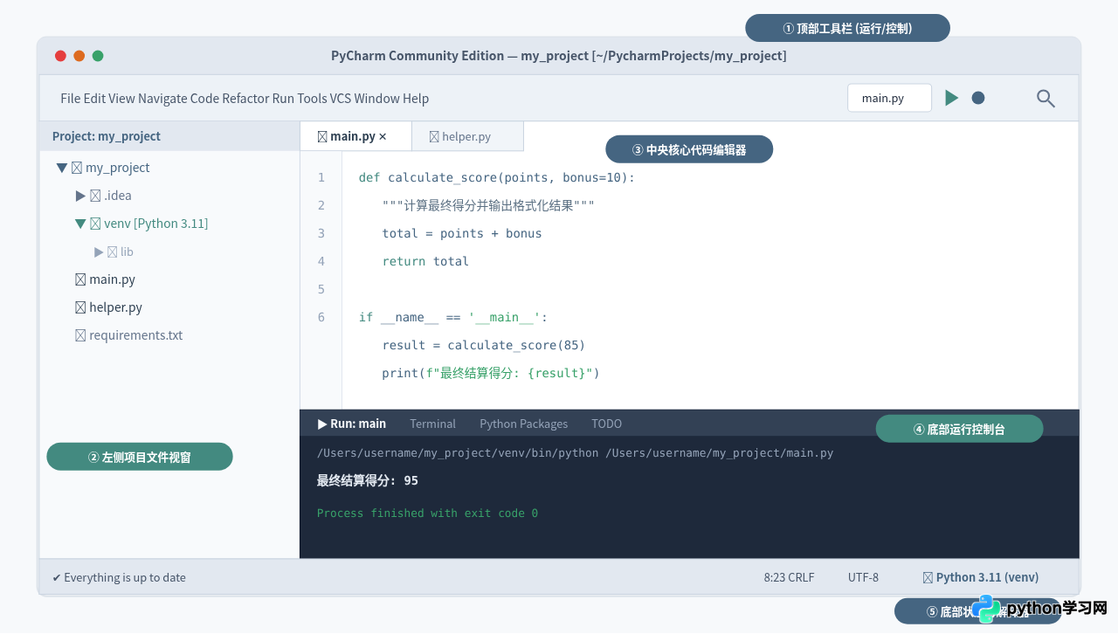This screenshot has width=1118, height=634.
Task: Click the def calculate_score code line
Action: point(496,177)
